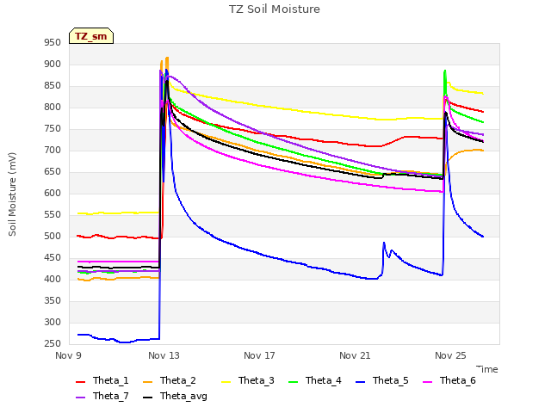Click the Nov 25 x-axis tick label

coord(450,355)
